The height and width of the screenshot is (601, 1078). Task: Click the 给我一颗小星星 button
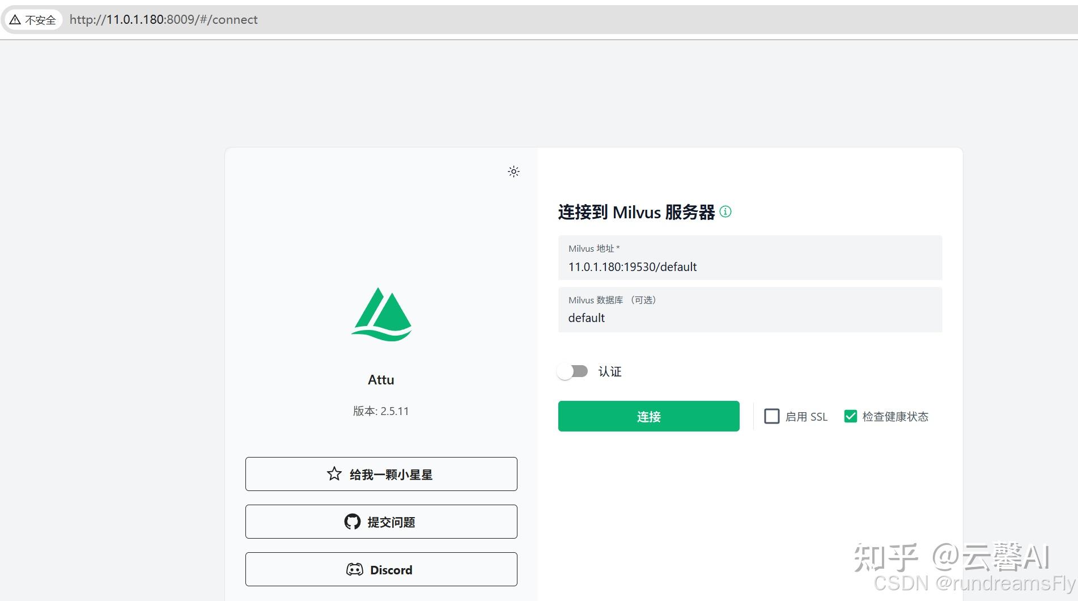click(381, 474)
